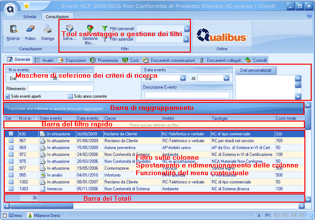Image resolution: width=315 pixels, height=220 pixels.
Task: Click the Stampa printer icon
Action: [47, 30]
